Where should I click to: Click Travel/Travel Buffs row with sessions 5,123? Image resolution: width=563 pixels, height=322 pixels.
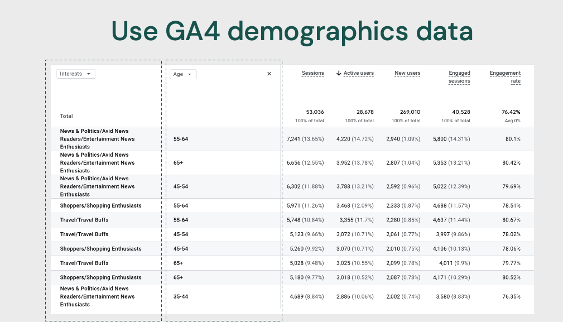click(292, 234)
